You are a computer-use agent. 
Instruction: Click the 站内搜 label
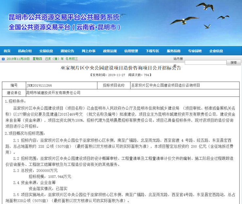pos(178,59)
